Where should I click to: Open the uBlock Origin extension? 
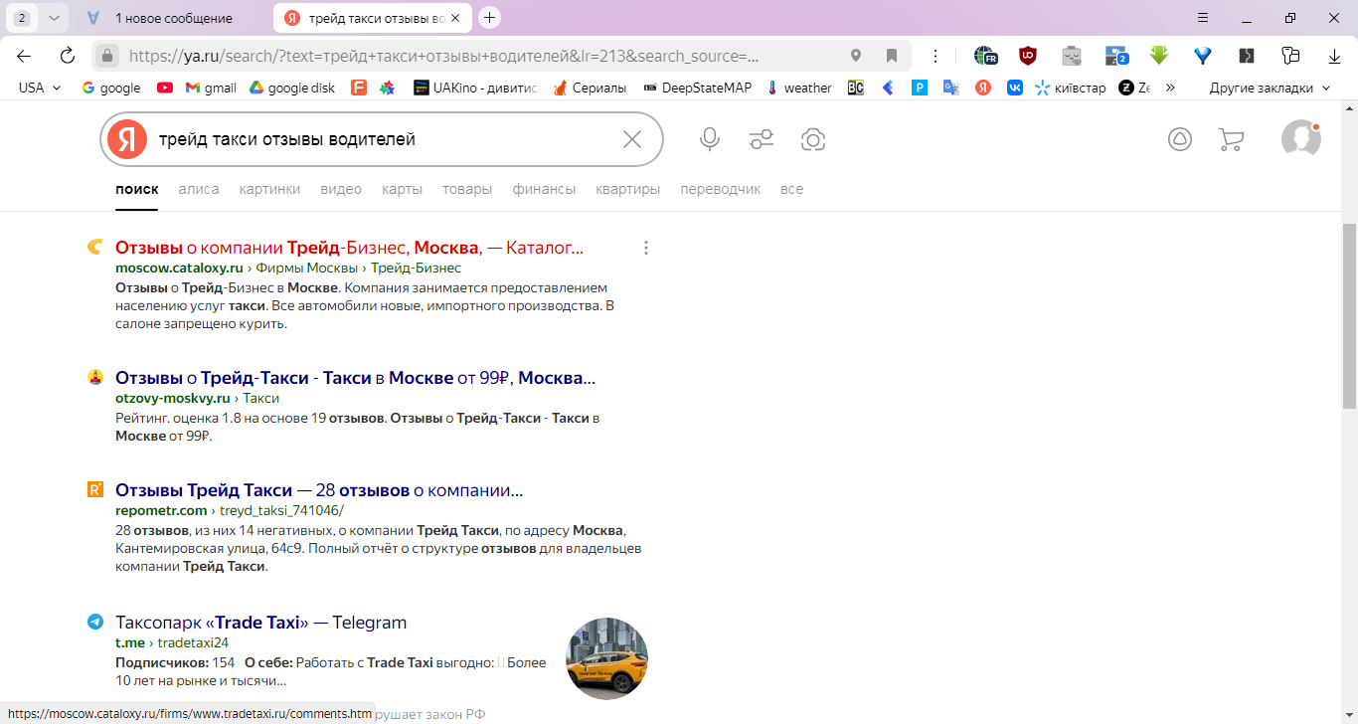pyautogui.click(x=1028, y=56)
